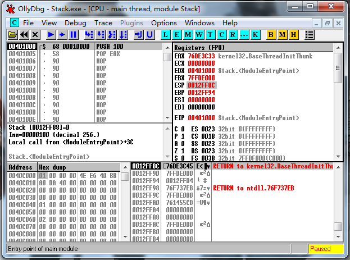Select the EAX register value 76DE3C33
Screen dimensions: 350x260
(x=201, y=56)
